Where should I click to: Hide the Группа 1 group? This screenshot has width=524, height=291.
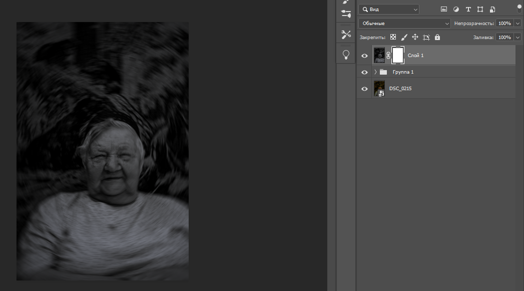click(x=364, y=72)
